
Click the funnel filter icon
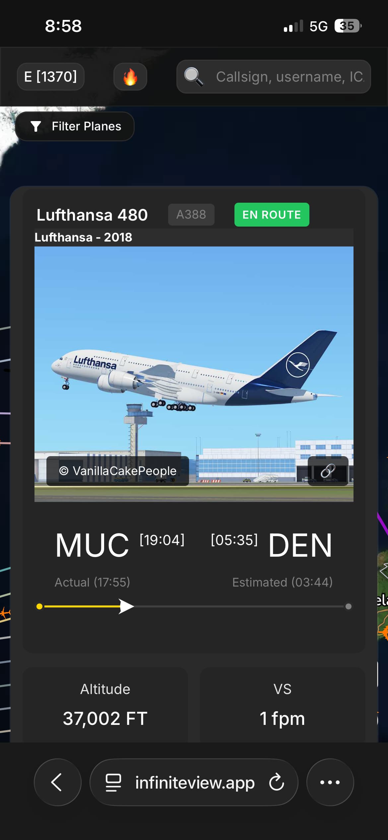pos(35,126)
